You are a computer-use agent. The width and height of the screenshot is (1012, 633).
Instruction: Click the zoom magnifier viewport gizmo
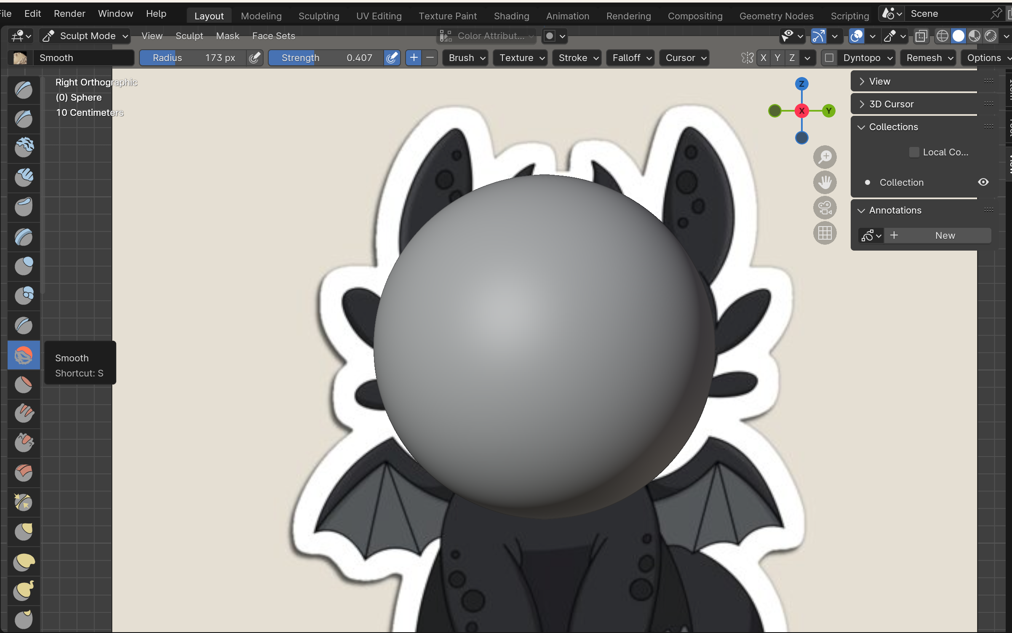click(825, 157)
